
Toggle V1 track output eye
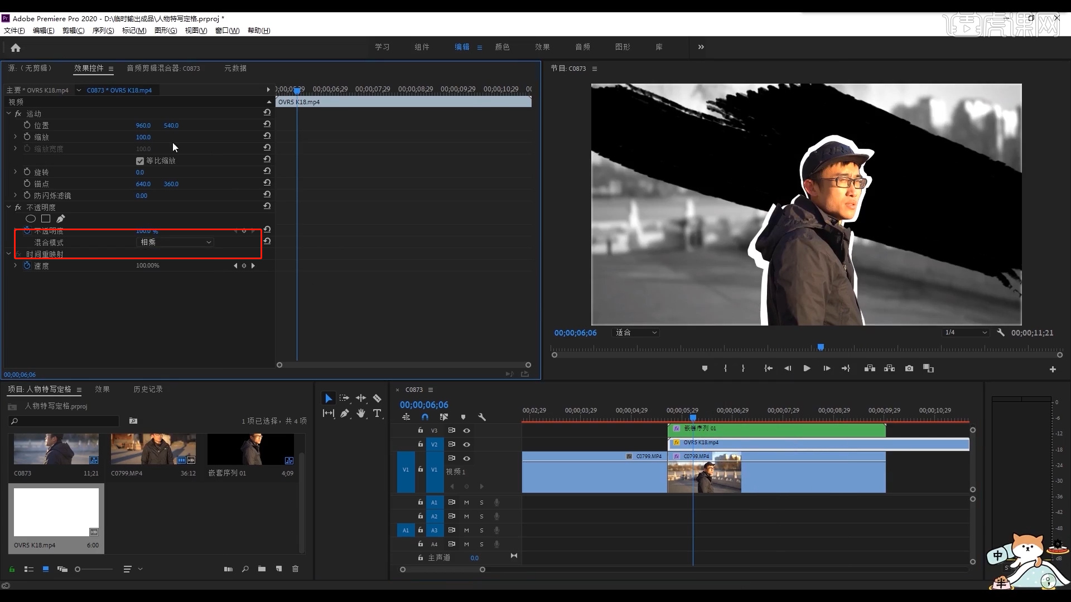pyautogui.click(x=467, y=458)
